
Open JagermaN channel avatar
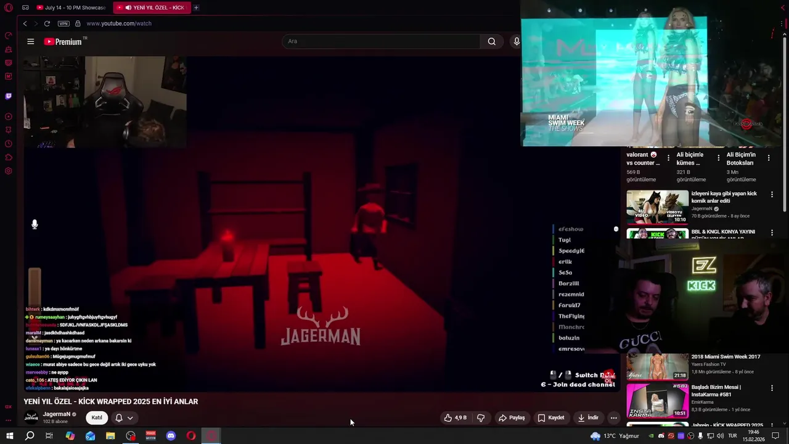[x=31, y=417]
